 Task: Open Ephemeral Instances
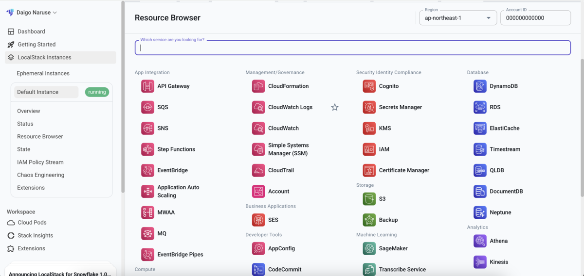point(43,74)
